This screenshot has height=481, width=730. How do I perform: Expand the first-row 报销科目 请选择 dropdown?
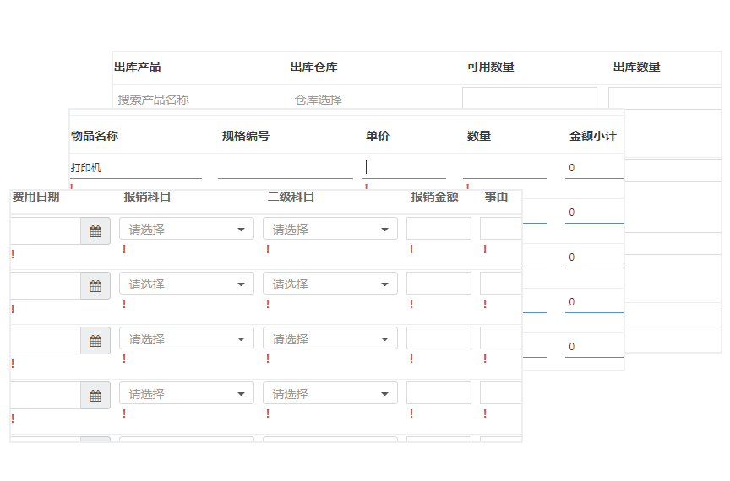[x=187, y=229]
